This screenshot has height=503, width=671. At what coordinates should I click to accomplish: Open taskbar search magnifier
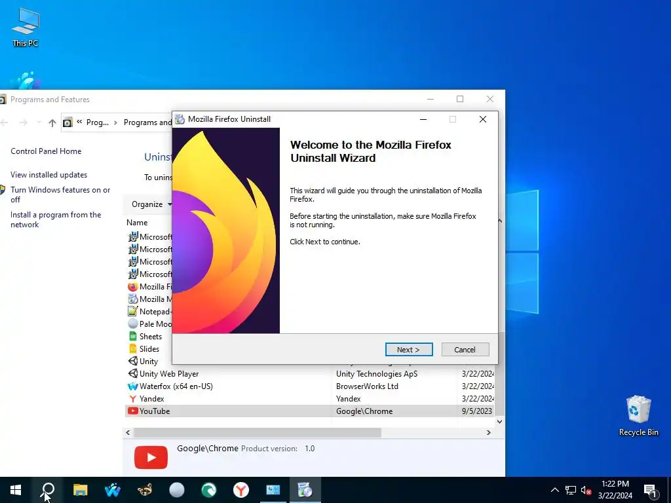48,490
